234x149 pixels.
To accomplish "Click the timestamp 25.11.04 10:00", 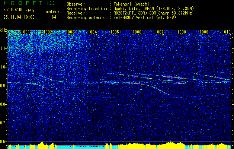I will (x=19, y=17).
